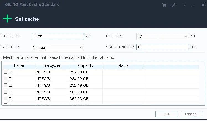207x121 pixels.
Task: Select the G: drive checkbox
Action: coord(6,99)
